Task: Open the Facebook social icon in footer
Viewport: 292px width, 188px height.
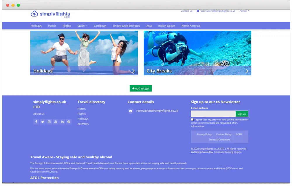Action: pos(36,122)
